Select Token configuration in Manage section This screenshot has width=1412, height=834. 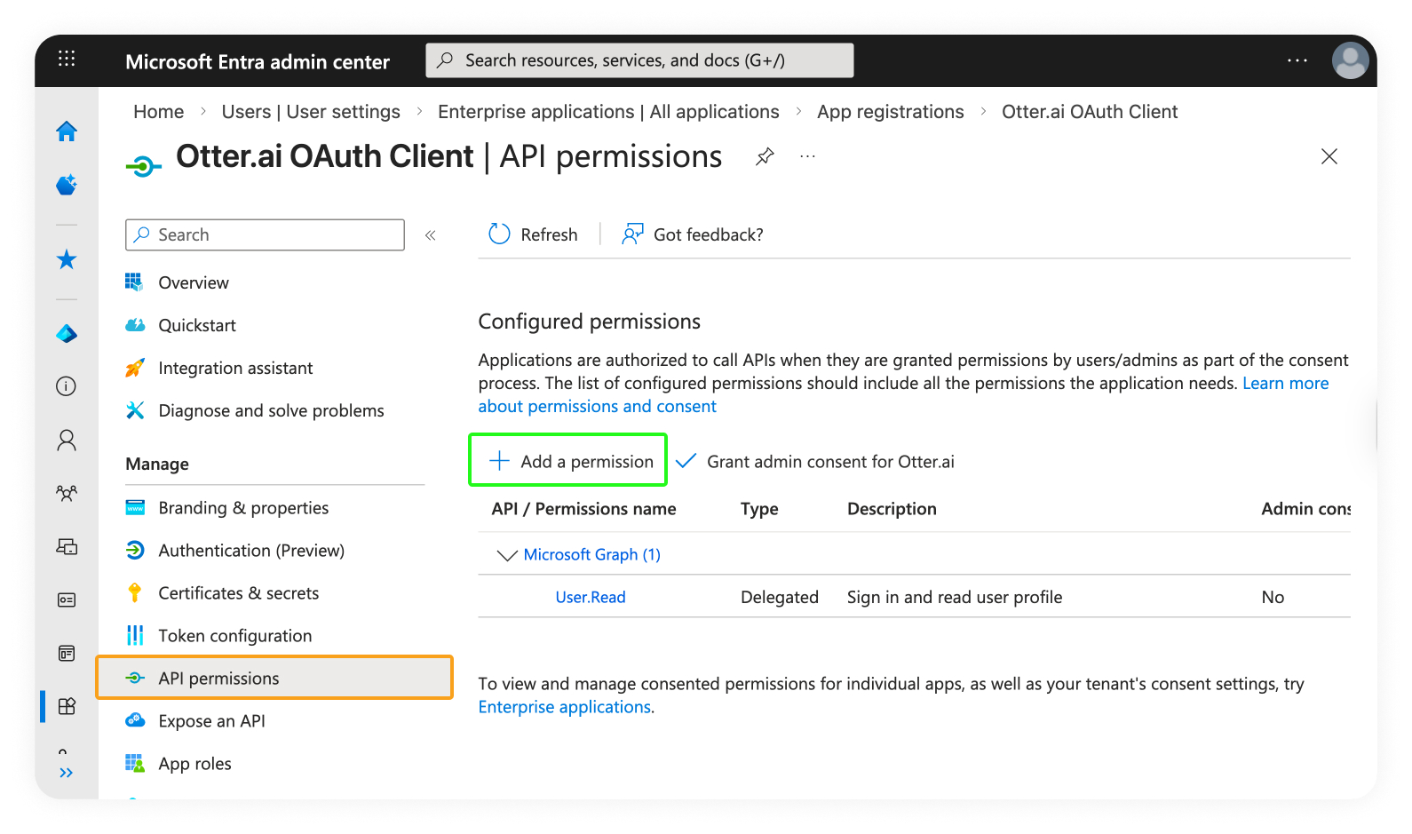click(x=234, y=636)
